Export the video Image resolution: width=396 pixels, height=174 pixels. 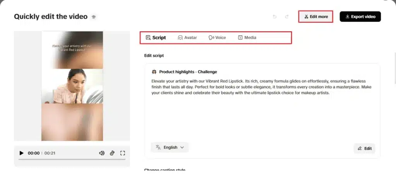[x=360, y=17]
